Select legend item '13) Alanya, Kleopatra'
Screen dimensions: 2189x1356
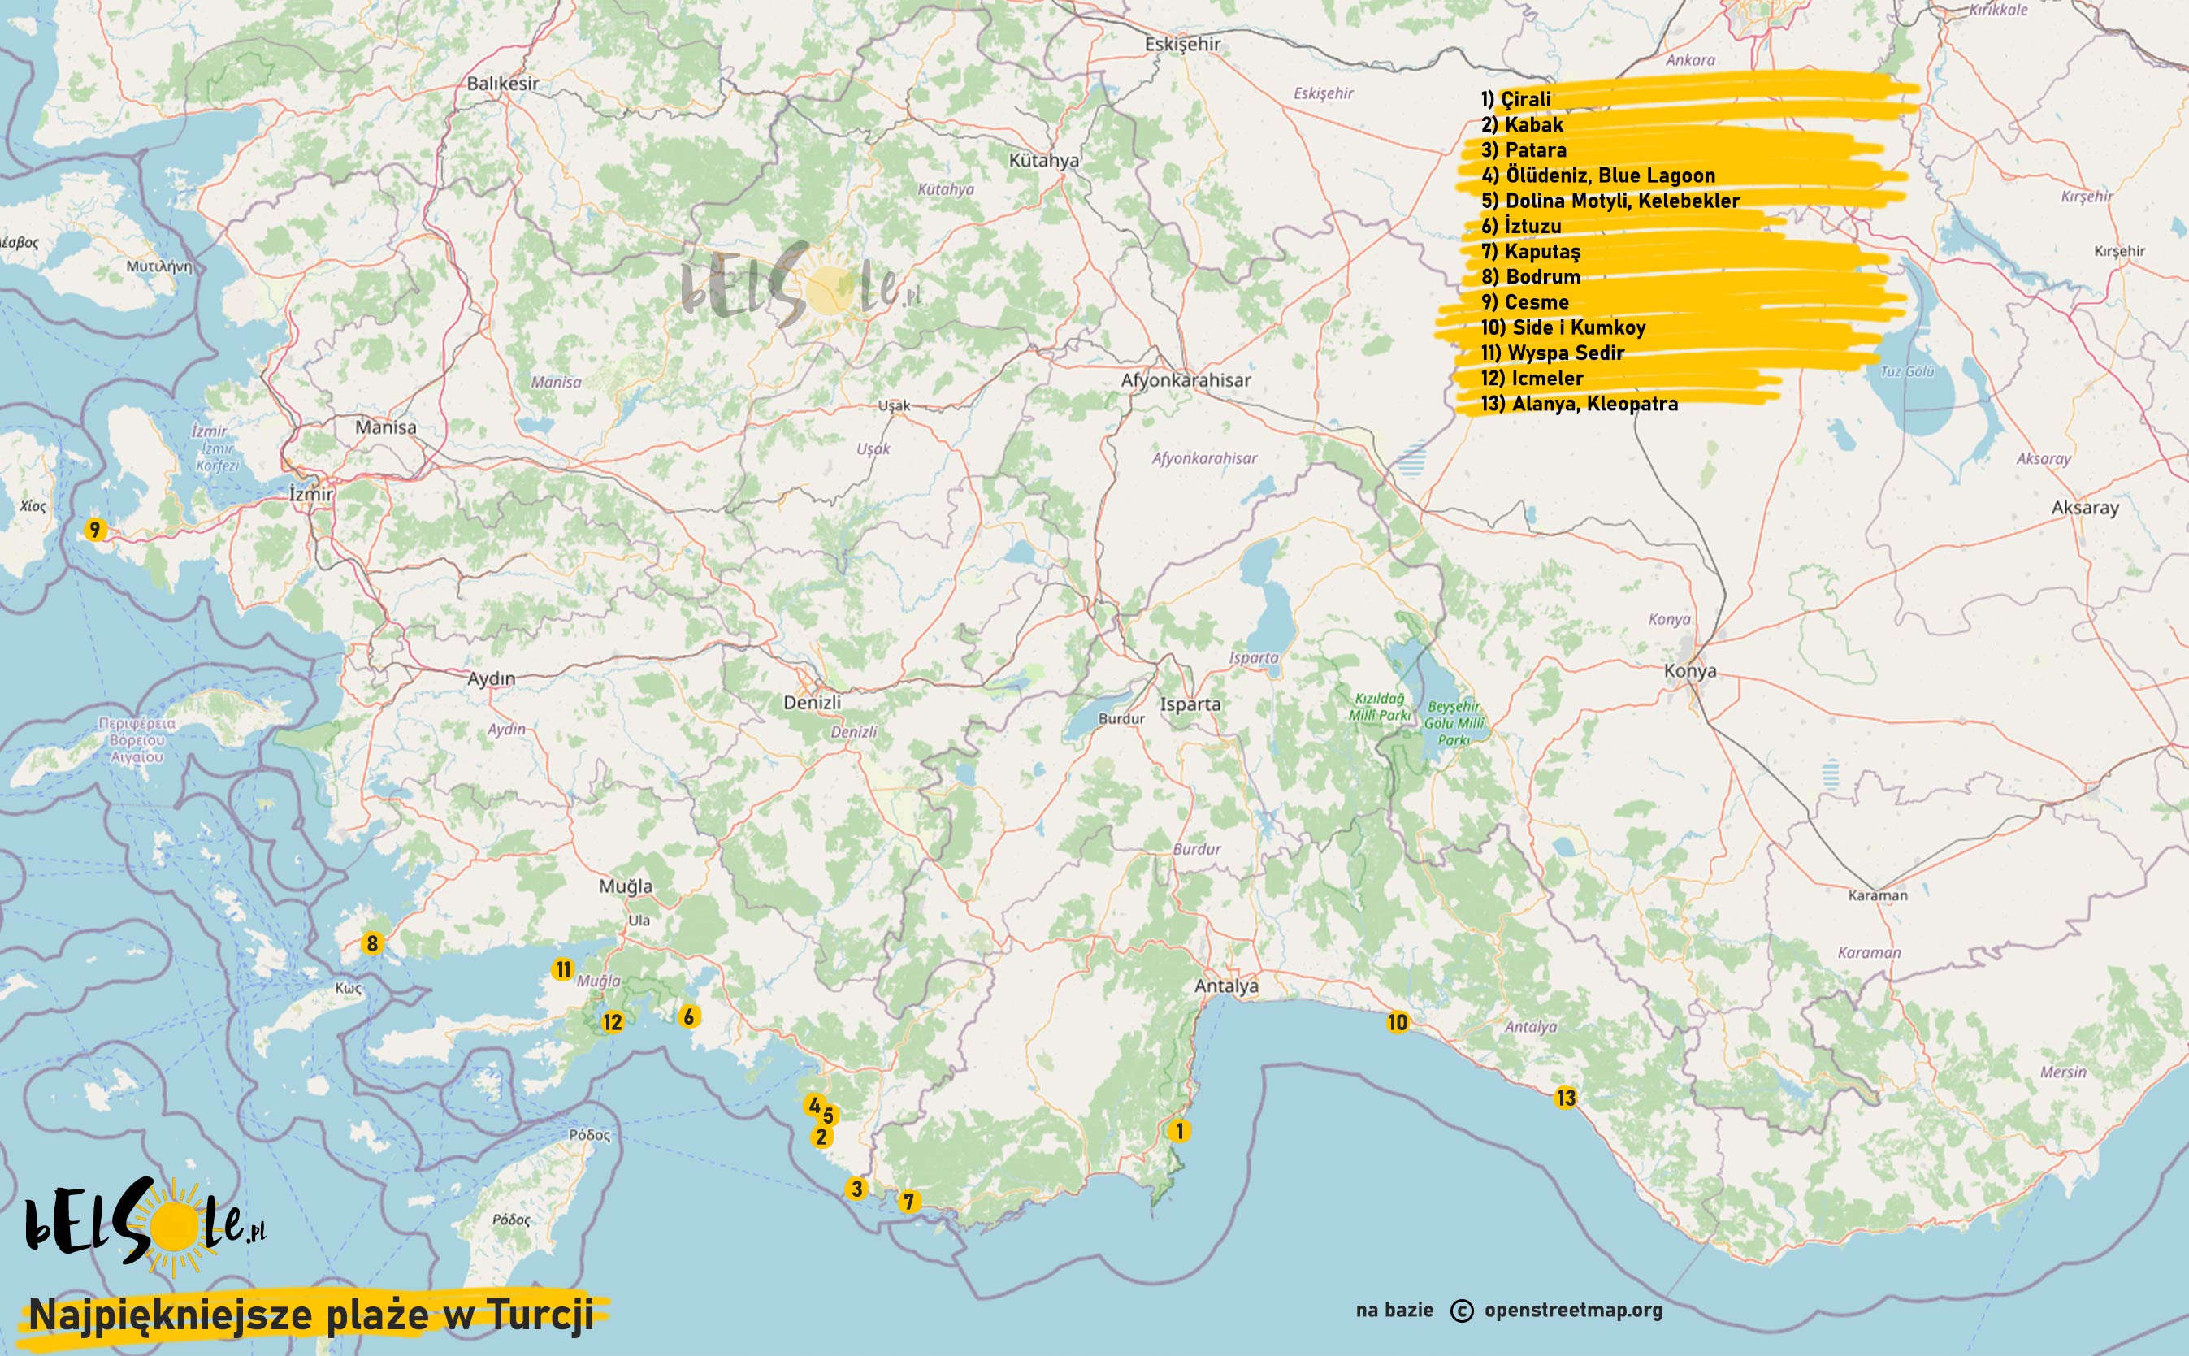pyautogui.click(x=1580, y=404)
